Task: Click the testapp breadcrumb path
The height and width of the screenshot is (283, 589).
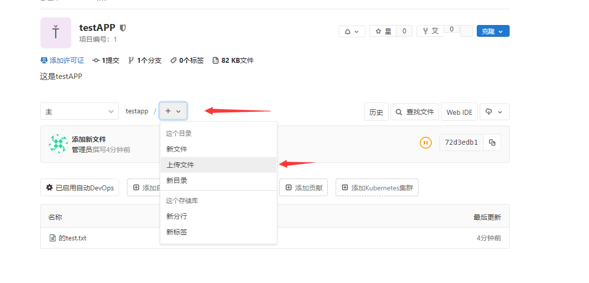Action: click(x=137, y=111)
